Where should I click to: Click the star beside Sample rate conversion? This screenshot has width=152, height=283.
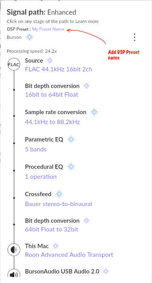click(94, 112)
